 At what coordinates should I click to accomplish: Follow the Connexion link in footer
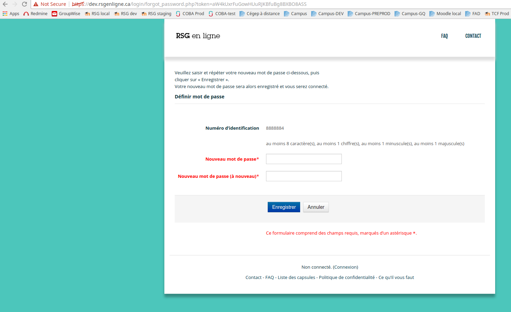[345, 267]
